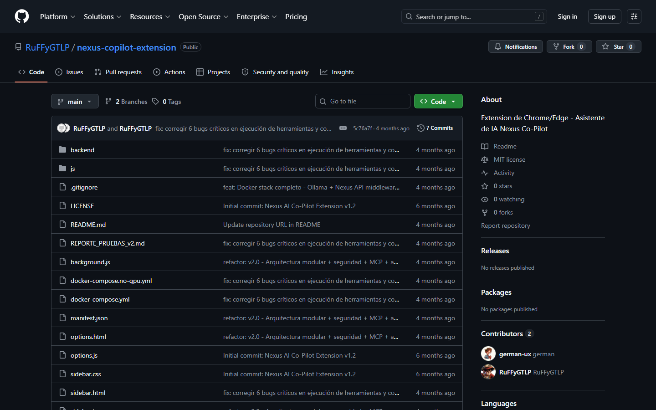Expand the Open Source dropdown menu
This screenshot has width=656, height=410.
(x=203, y=16)
